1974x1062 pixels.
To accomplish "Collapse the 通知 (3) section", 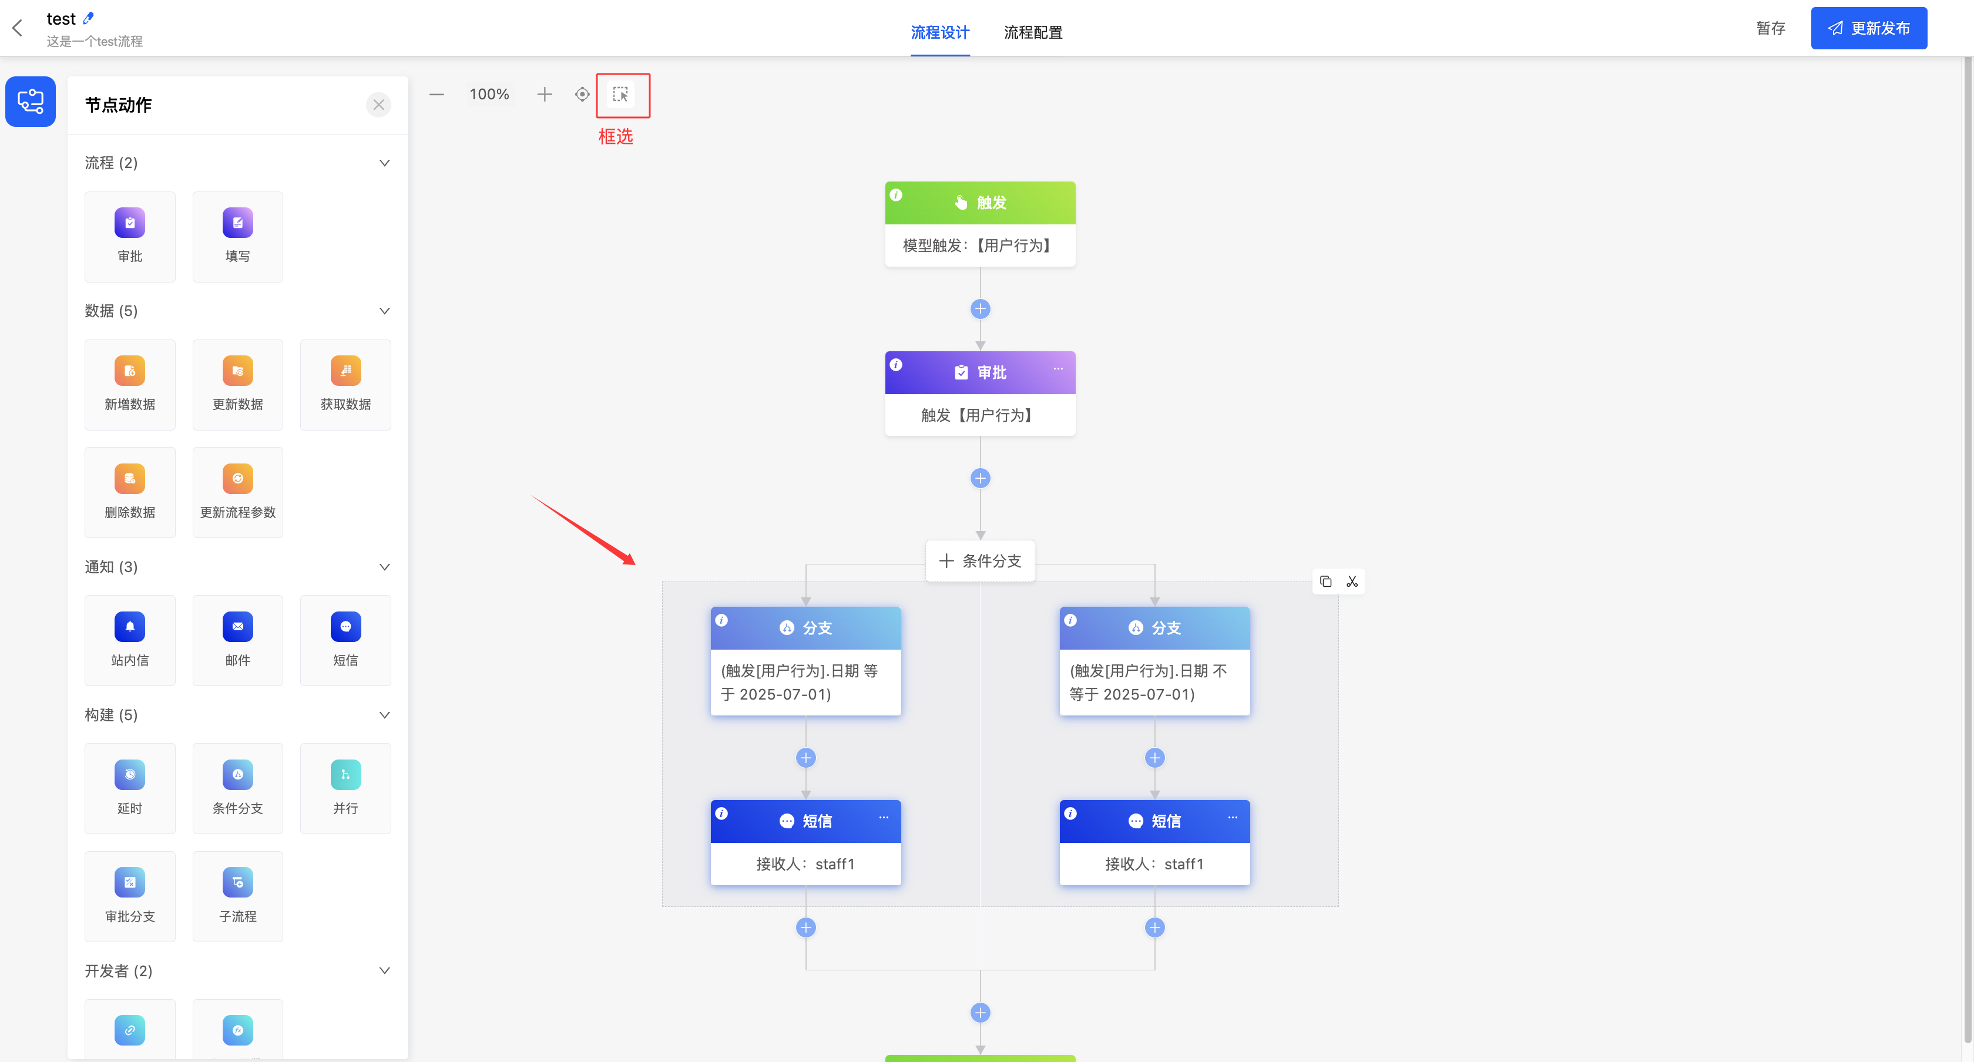I will tap(385, 566).
